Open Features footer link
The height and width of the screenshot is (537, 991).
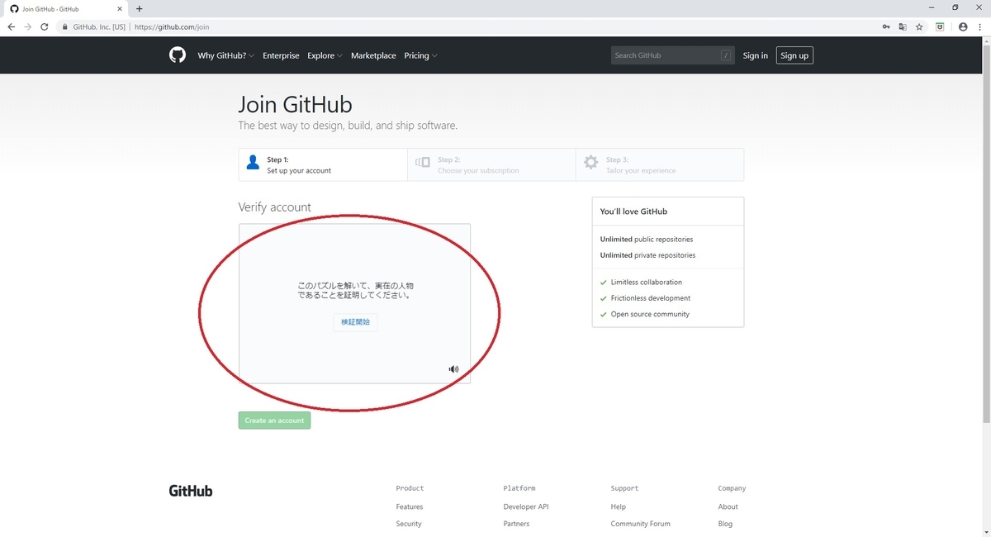[x=410, y=506]
